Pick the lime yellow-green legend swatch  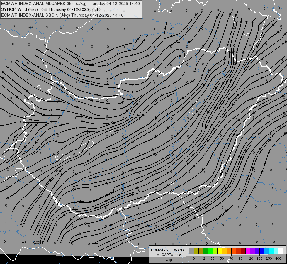(x=215, y=251)
